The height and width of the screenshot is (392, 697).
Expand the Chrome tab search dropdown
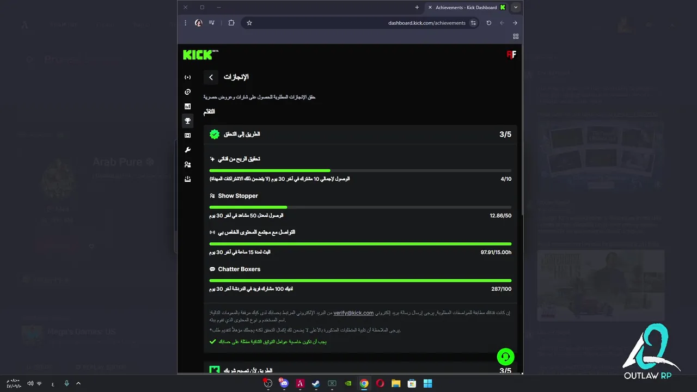coord(515,8)
